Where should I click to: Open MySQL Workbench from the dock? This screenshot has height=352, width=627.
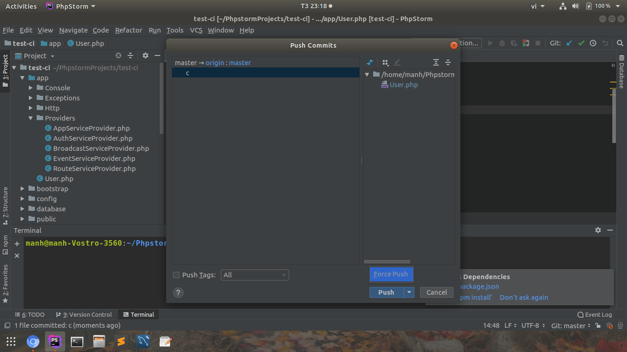point(143,341)
